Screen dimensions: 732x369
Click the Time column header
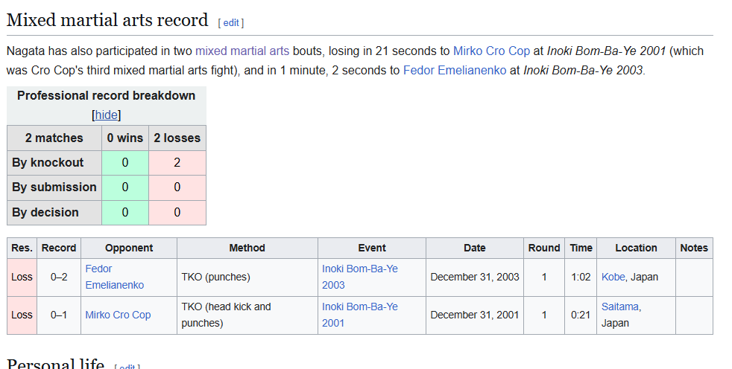pos(581,248)
